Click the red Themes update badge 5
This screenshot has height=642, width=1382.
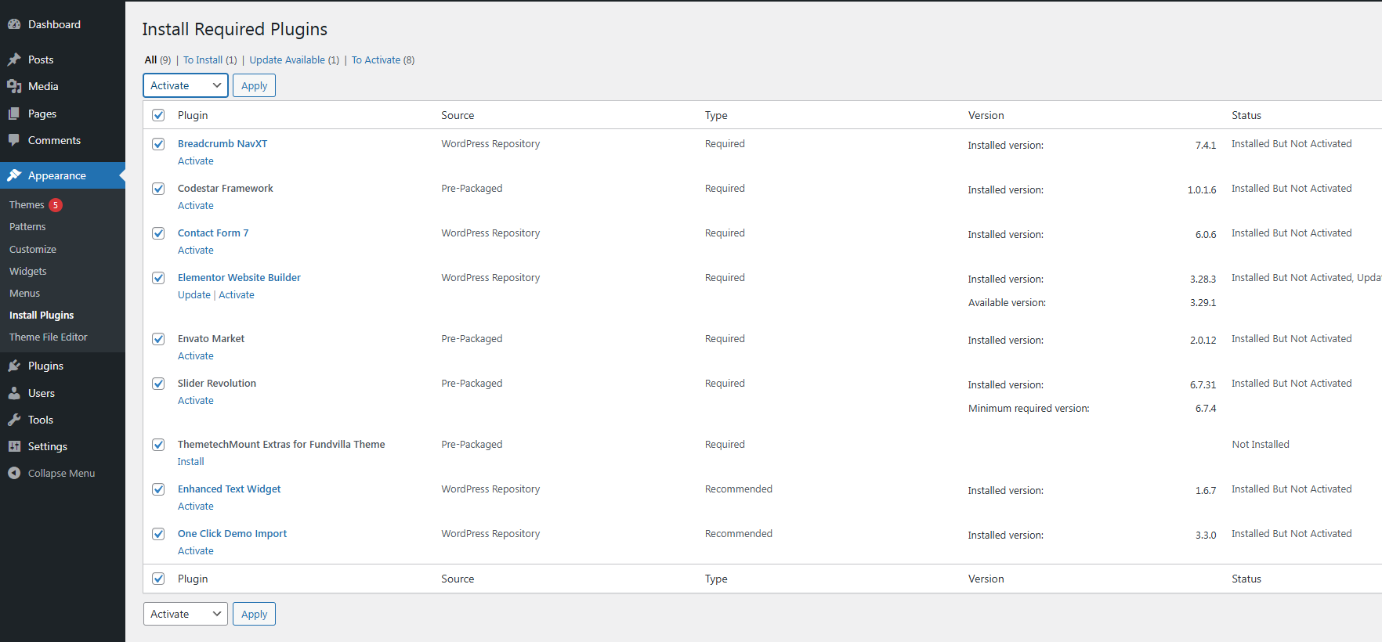(x=56, y=205)
